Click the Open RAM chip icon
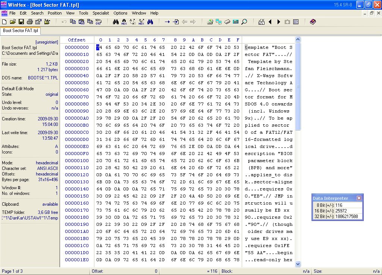Image resolution: width=382 pixels, height=275 pixels. point(227,22)
